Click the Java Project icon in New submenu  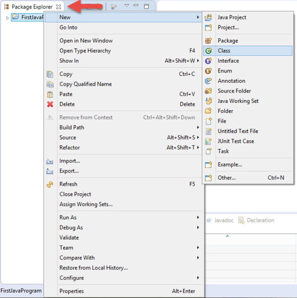tap(208, 18)
